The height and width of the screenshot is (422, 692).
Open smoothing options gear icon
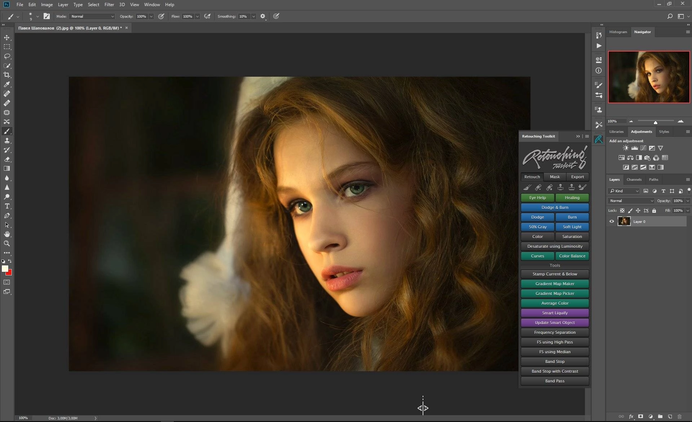(x=263, y=16)
